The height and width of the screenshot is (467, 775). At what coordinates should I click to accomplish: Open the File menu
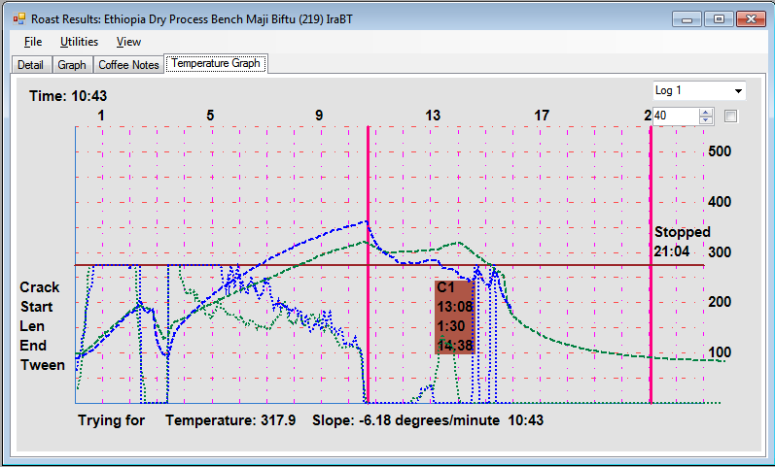pos(33,42)
